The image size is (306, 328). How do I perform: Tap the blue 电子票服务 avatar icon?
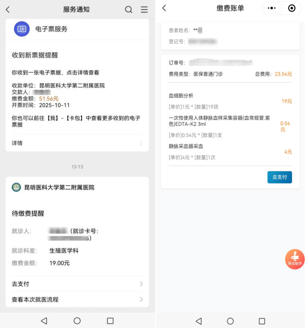(22, 29)
